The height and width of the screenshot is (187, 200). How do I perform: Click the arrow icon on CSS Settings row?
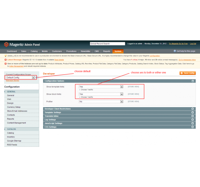pos(193,127)
